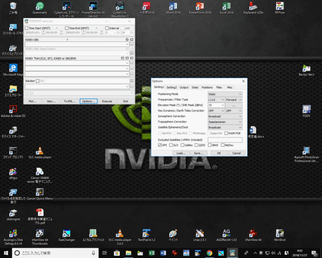
Task: Open Task View in the taskbar
Action: [x=105, y=253]
